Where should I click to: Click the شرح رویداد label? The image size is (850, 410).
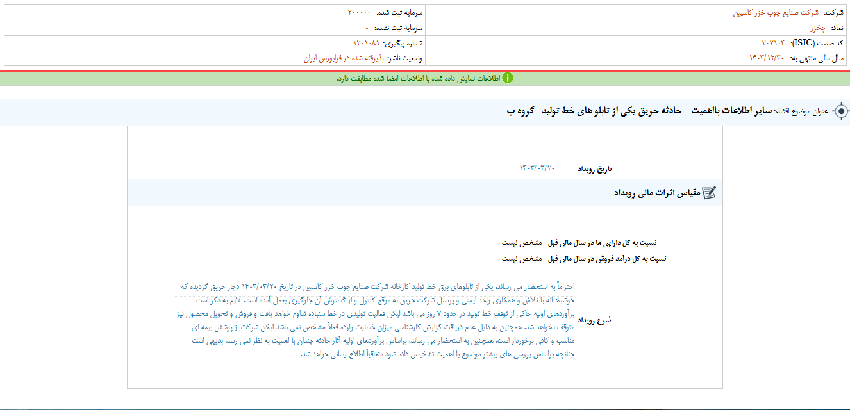pos(595,320)
